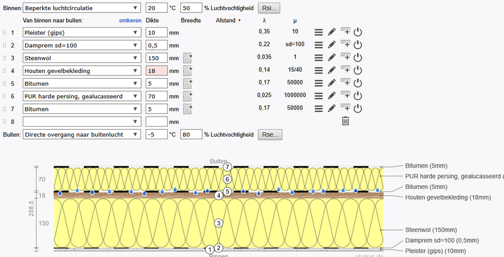This screenshot has height=257, width=504.
Task: Edit layer 5 Bitumen with pencil icon
Action: [x=332, y=83]
